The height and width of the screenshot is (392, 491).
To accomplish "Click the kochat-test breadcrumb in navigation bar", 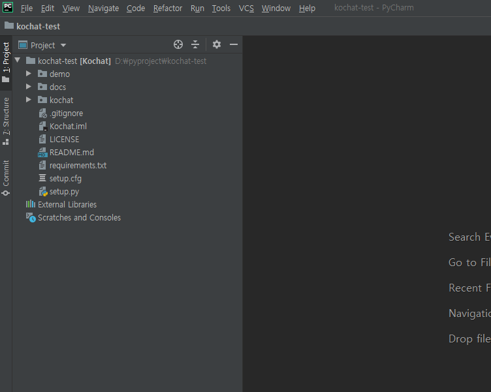I will pyautogui.click(x=39, y=26).
